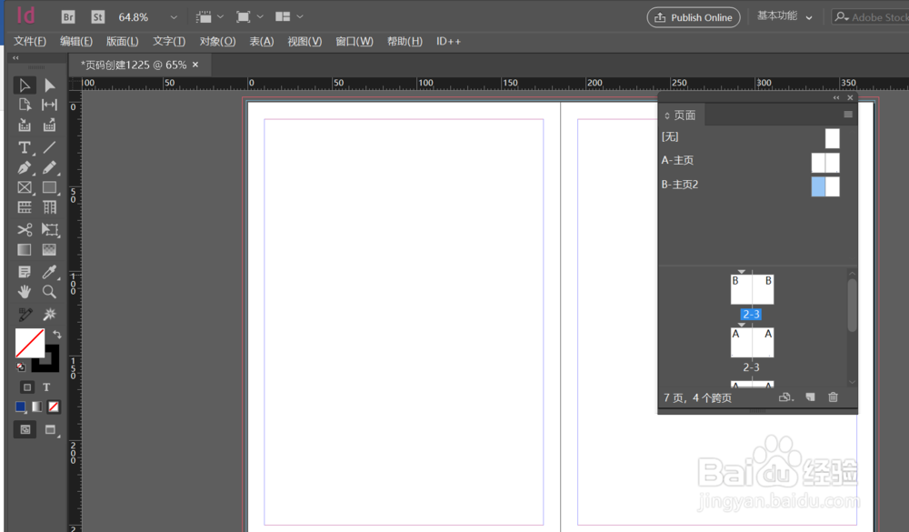The width and height of the screenshot is (909, 532).
Task: Reset default fill and stroke
Action: pos(20,366)
